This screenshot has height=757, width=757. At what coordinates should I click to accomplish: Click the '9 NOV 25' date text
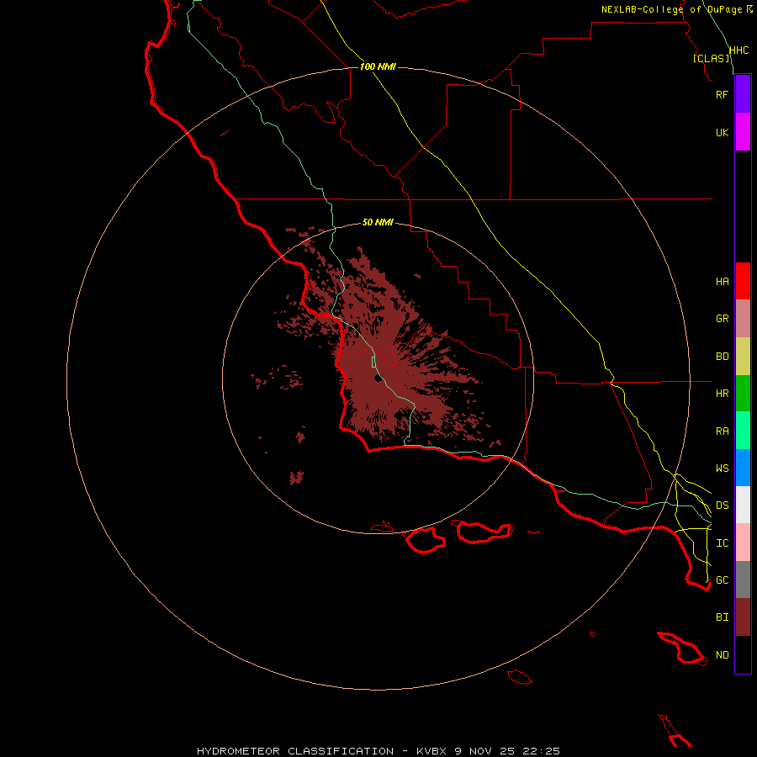(x=484, y=751)
